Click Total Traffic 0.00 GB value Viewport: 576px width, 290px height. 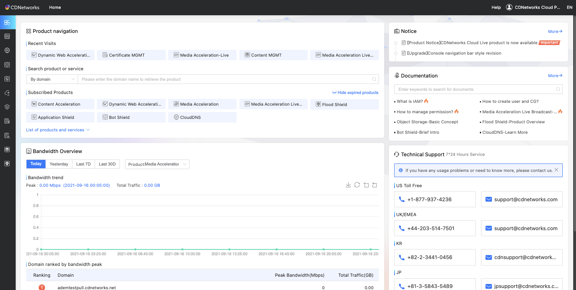click(x=152, y=185)
